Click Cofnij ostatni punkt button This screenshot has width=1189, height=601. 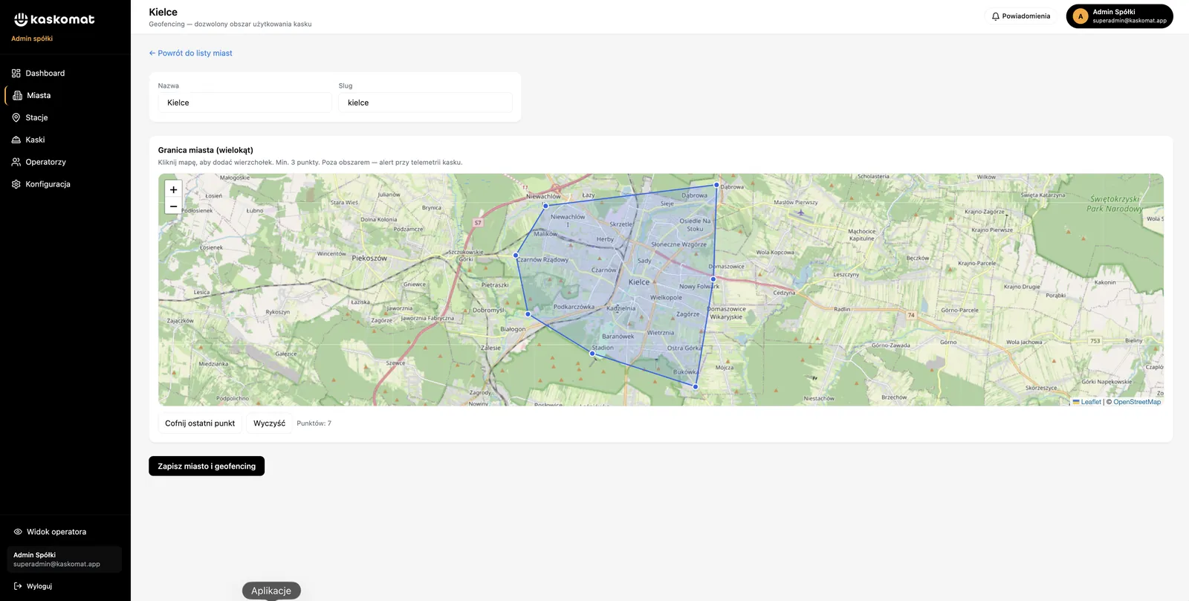click(200, 423)
